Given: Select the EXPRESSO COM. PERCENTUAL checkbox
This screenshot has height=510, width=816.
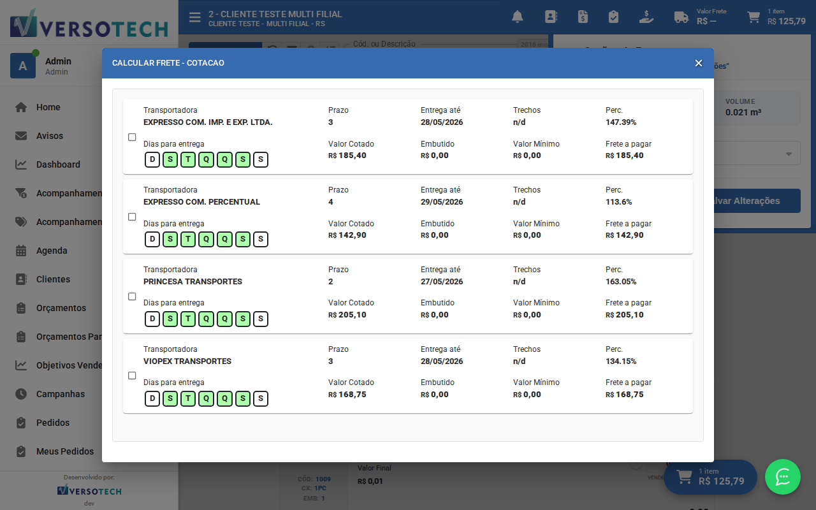Looking at the screenshot, I should [x=132, y=217].
